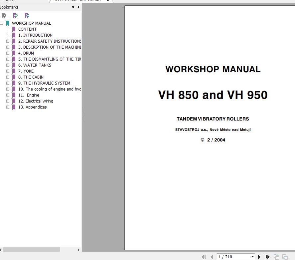Go to 6. WATER TANKS bookmark
The width and height of the screenshot is (295, 260).
click(35, 65)
